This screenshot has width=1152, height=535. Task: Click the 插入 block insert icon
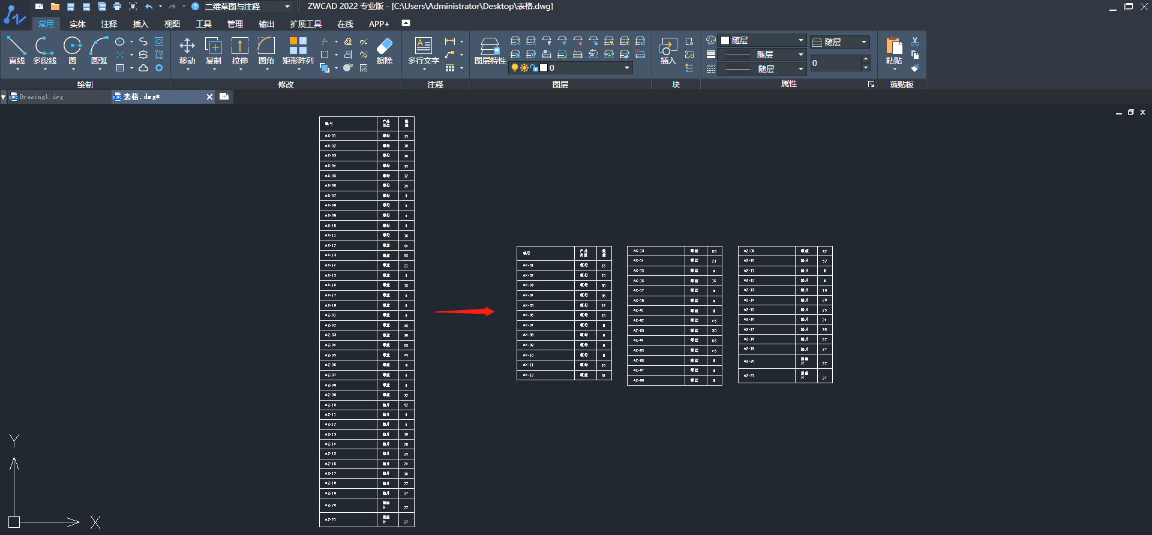pos(668,51)
